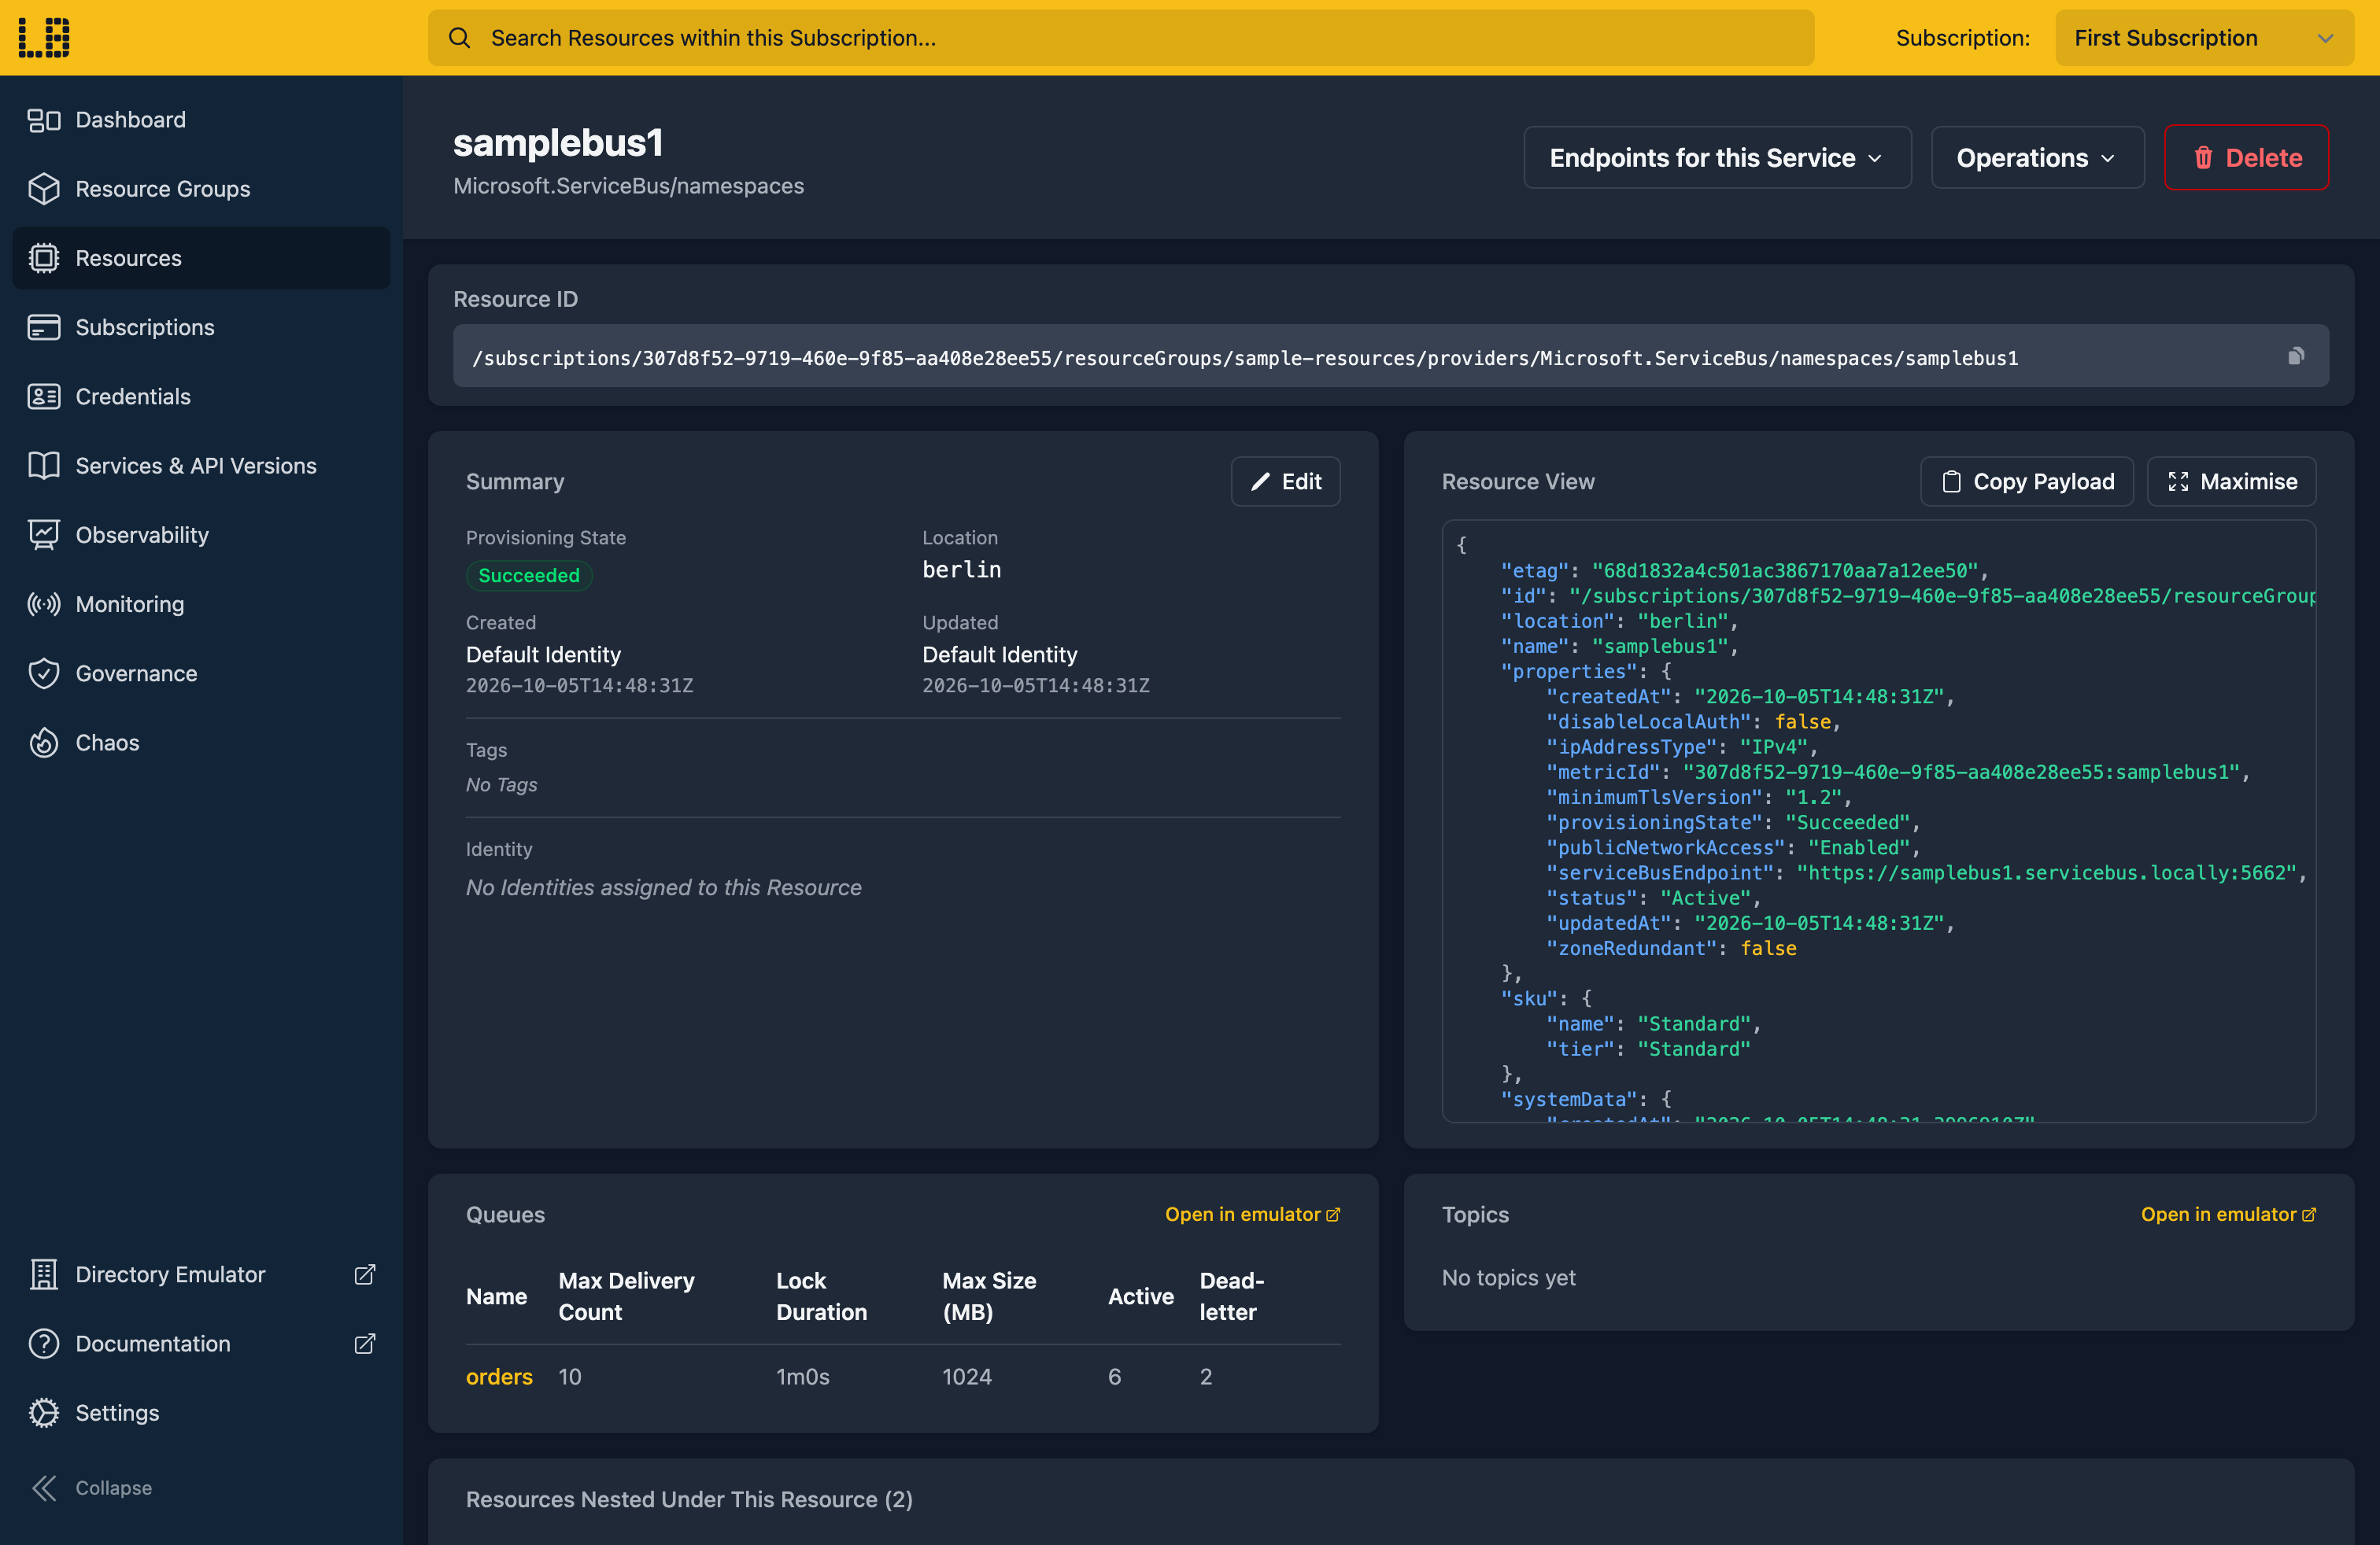This screenshot has height=1545, width=2380.
Task: Open the orders queue link
Action: [x=499, y=1376]
